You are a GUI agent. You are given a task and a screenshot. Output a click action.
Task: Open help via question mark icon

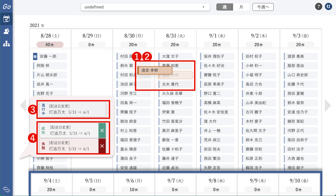[319, 7]
